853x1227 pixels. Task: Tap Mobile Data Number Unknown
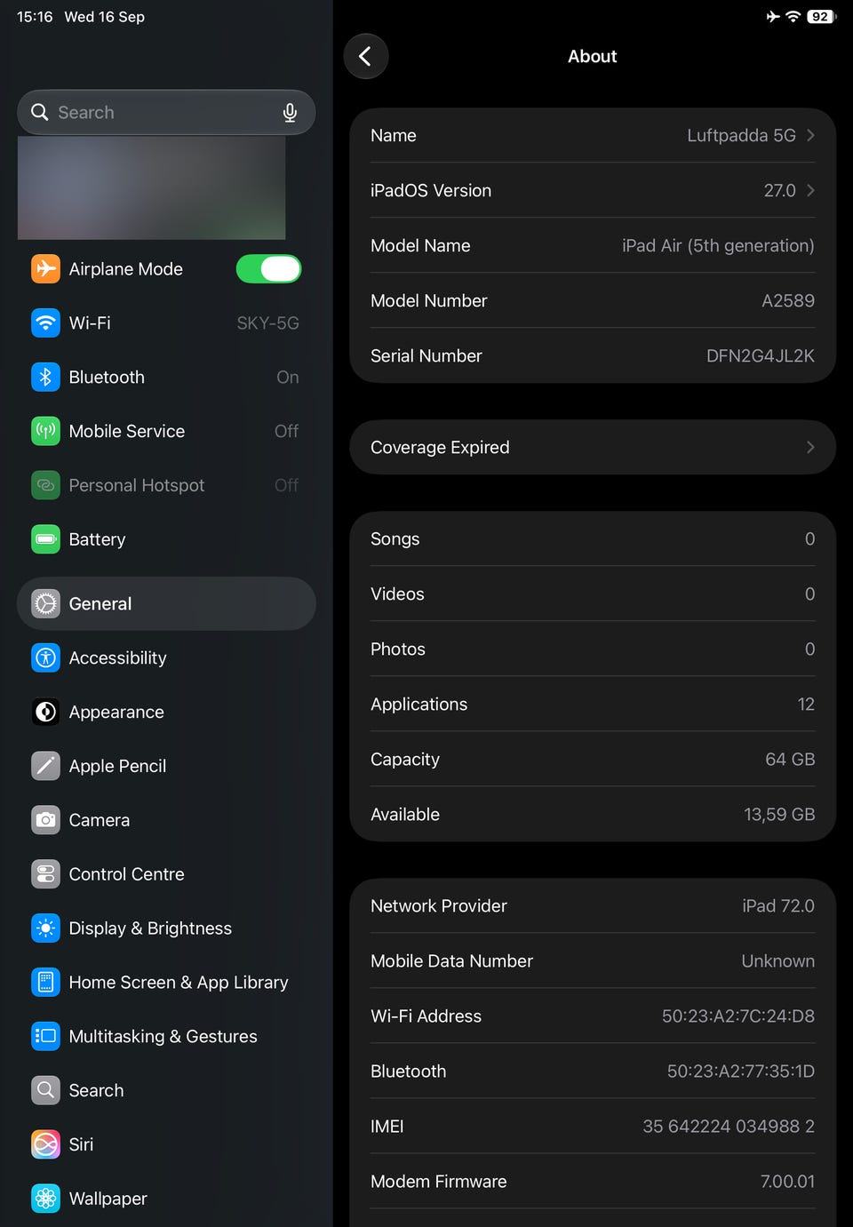(x=777, y=960)
